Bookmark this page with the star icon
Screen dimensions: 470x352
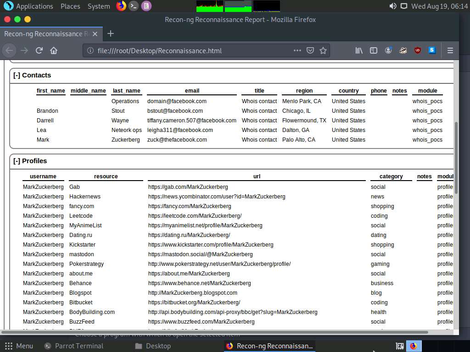coord(323,50)
